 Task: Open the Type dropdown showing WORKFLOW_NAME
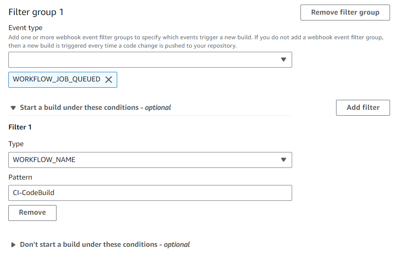pos(150,160)
